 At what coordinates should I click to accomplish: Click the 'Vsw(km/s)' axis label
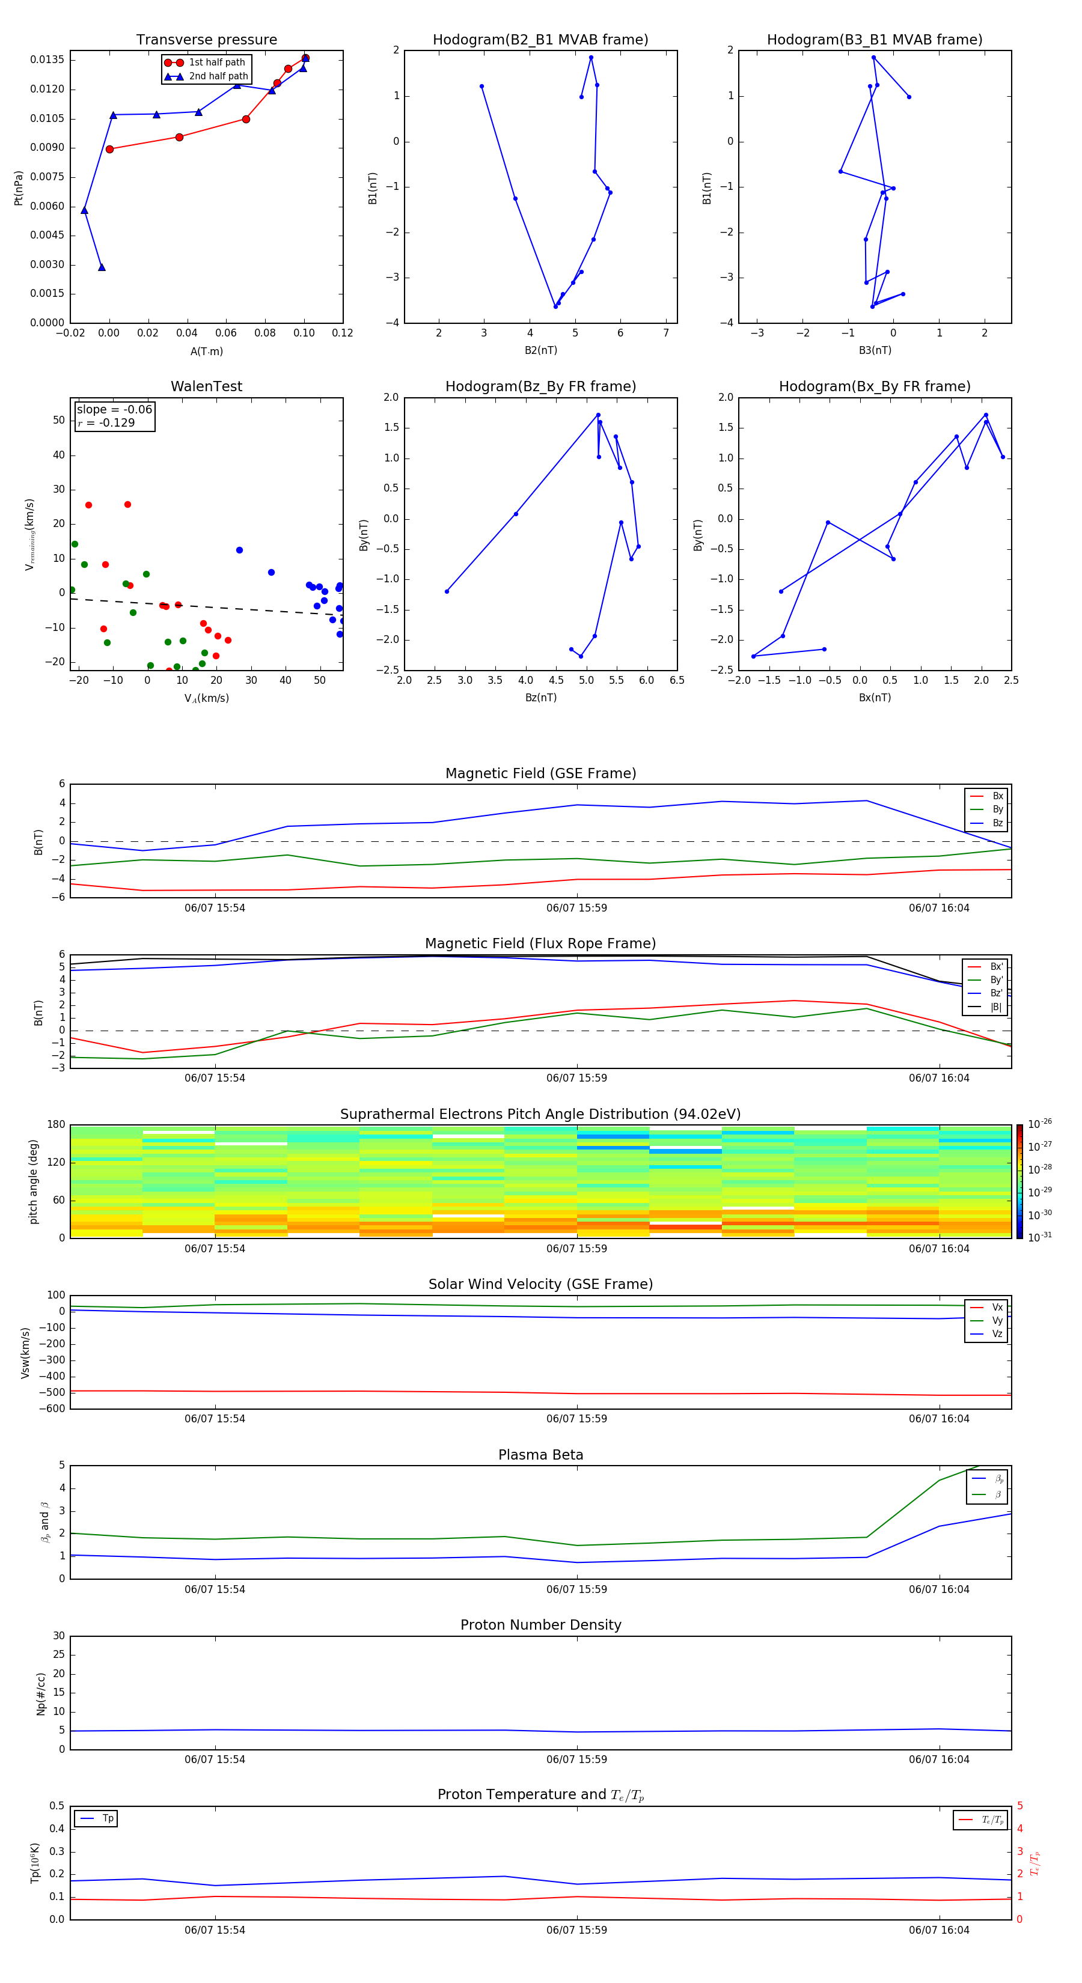tap(25, 1353)
